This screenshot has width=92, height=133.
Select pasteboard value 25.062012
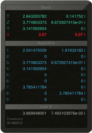click(x=15, y=123)
